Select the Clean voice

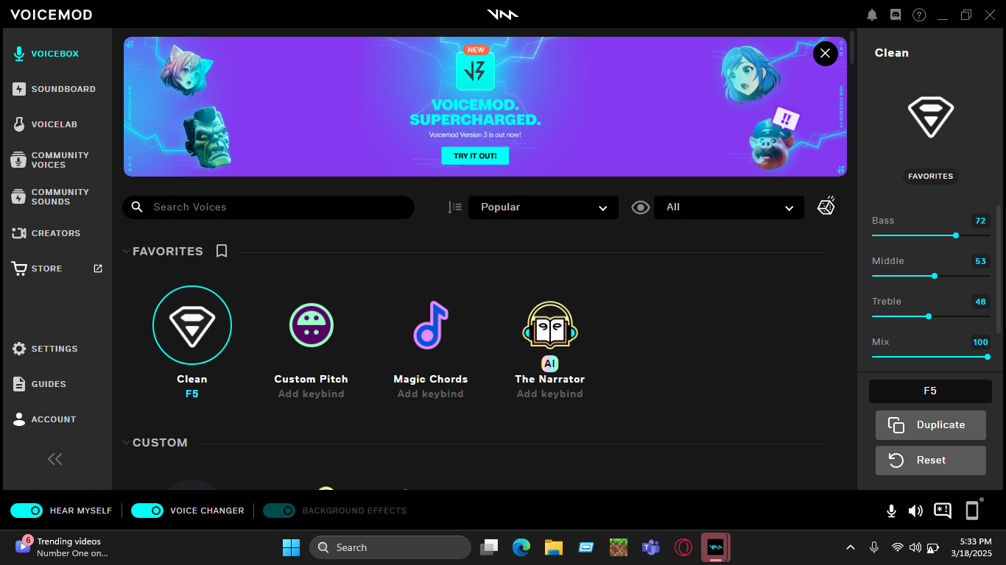(x=192, y=325)
